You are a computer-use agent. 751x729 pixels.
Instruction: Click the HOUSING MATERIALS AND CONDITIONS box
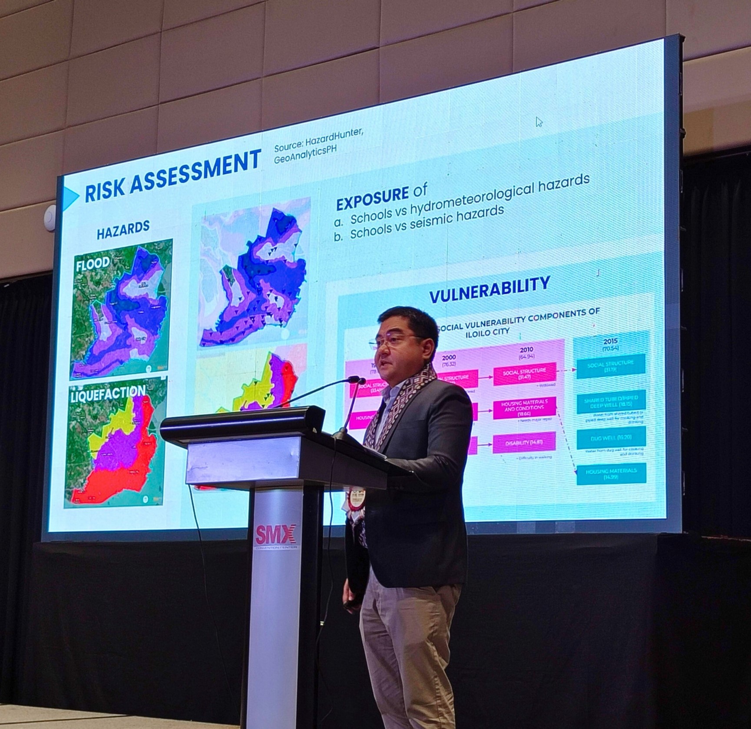pyautogui.click(x=525, y=408)
